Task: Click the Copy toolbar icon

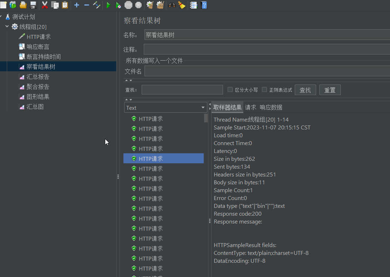Action: coord(55,5)
